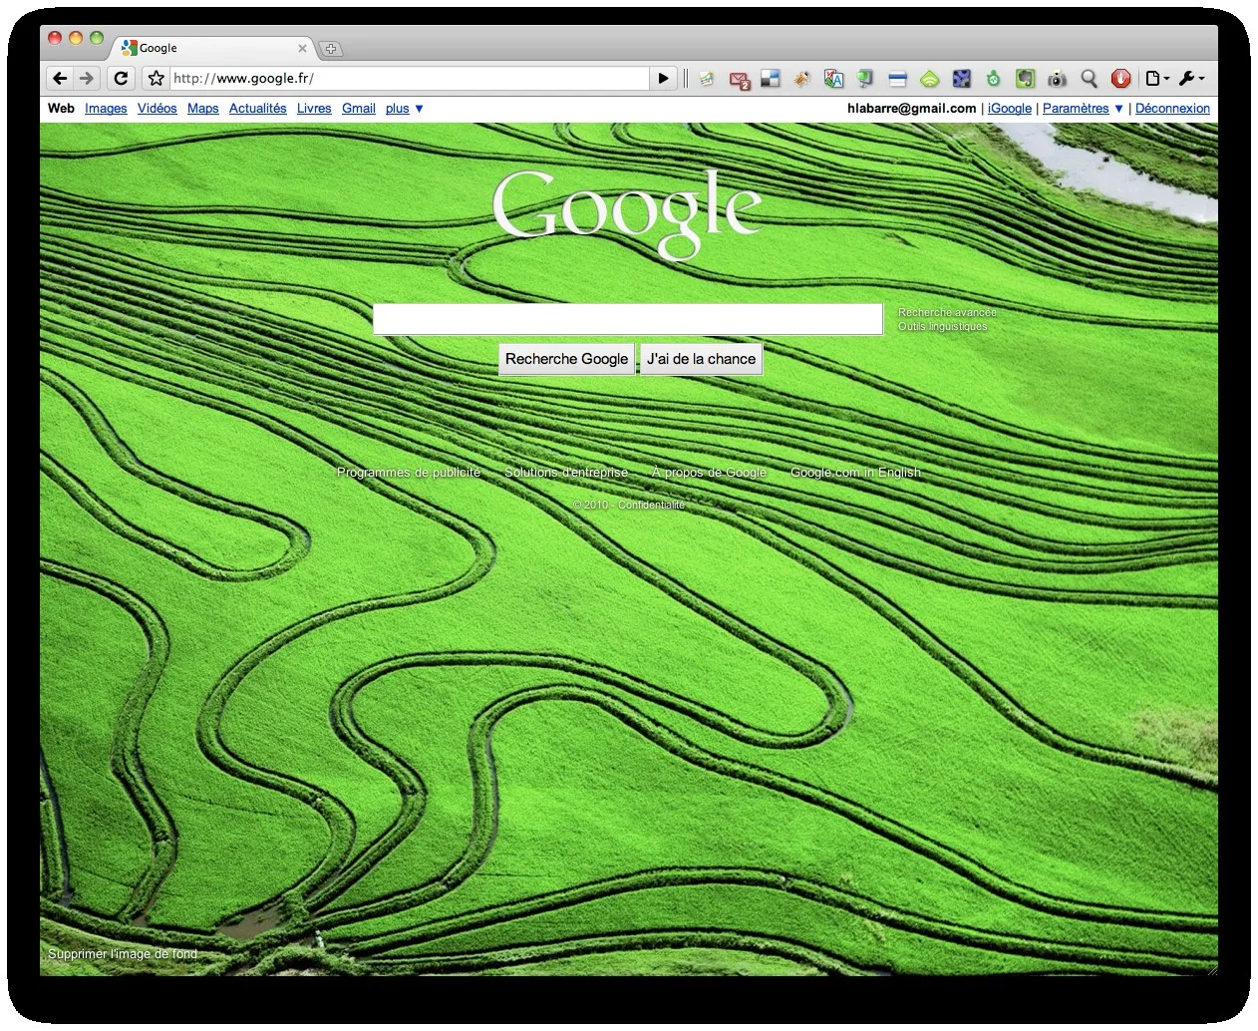Screen dimensions: 1258x1031
Task: Go forward with the forward arrow
Action: [x=87, y=78]
